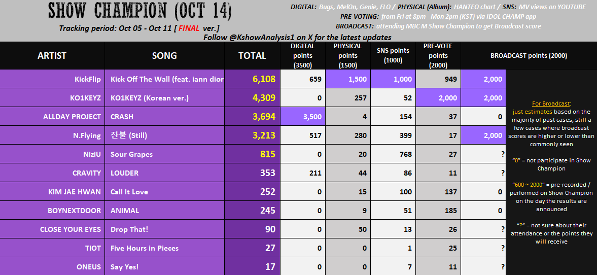Click the TOTAL column header
The width and height of the screenshot is (597, 275).
click(x=252, y=56)
